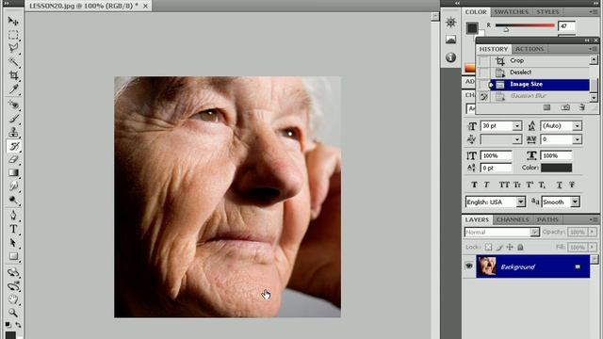Open the layer Opacity slider arrow

tap(593, 232)
